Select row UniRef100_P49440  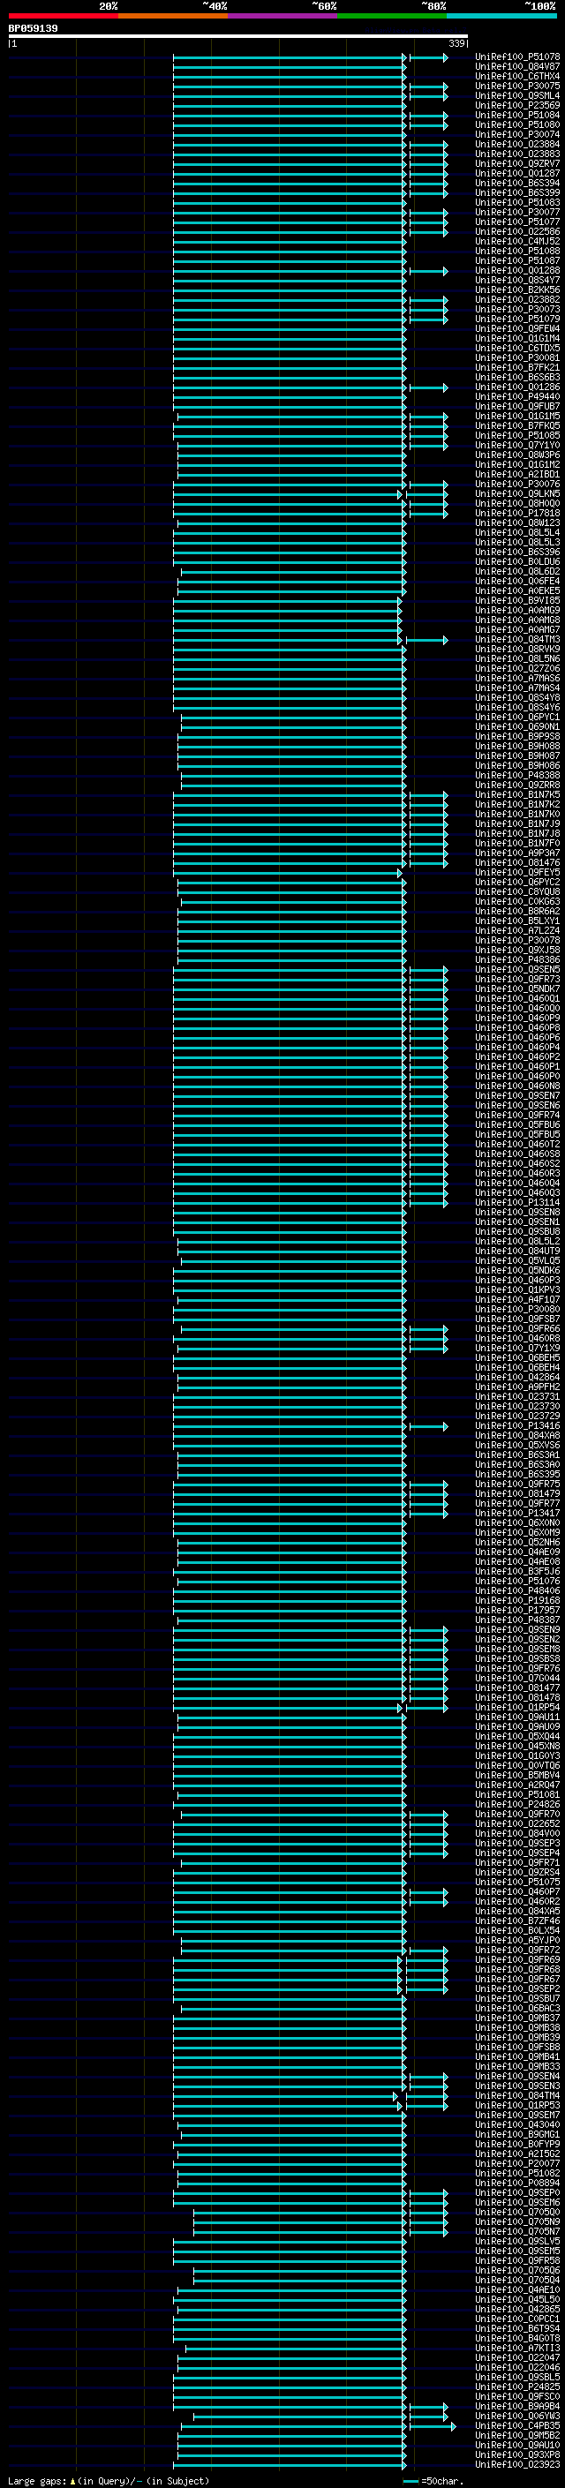click(x=517, y=397)
